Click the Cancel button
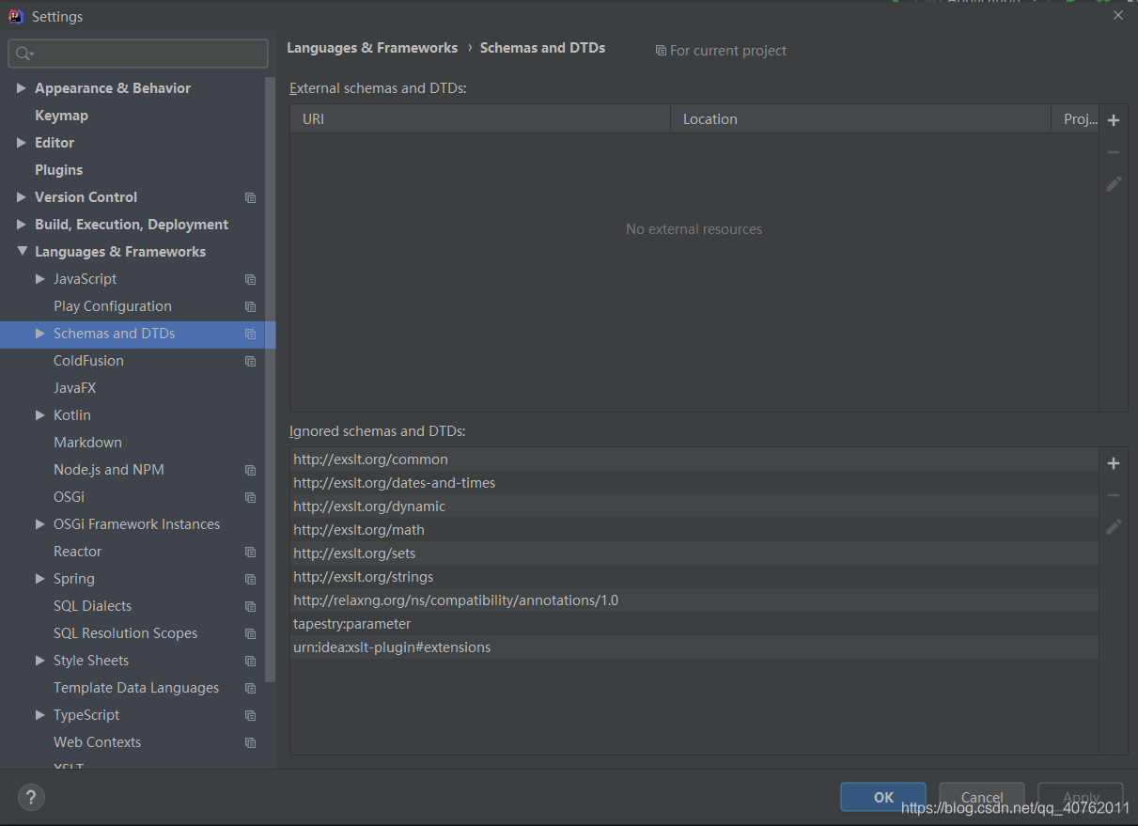The width and height of the screenshot is (1138, 826). click(982, 797)
